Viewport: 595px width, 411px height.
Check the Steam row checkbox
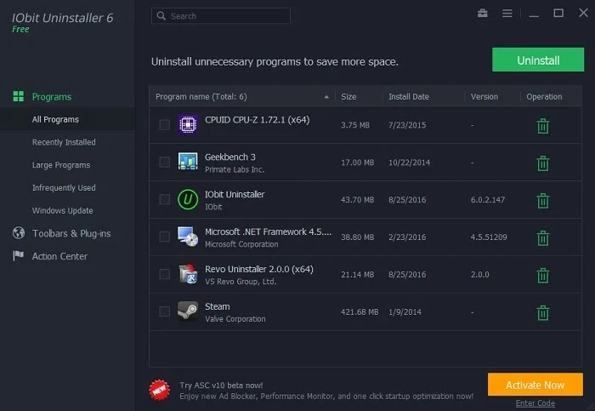(164, 311)
